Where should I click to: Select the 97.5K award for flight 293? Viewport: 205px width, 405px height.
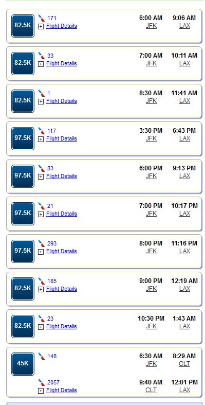(23, 251)
